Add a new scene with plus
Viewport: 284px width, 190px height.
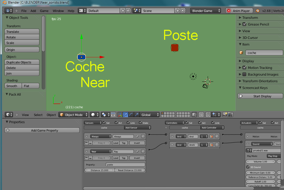pyautogui.click(x=177, y=11)
